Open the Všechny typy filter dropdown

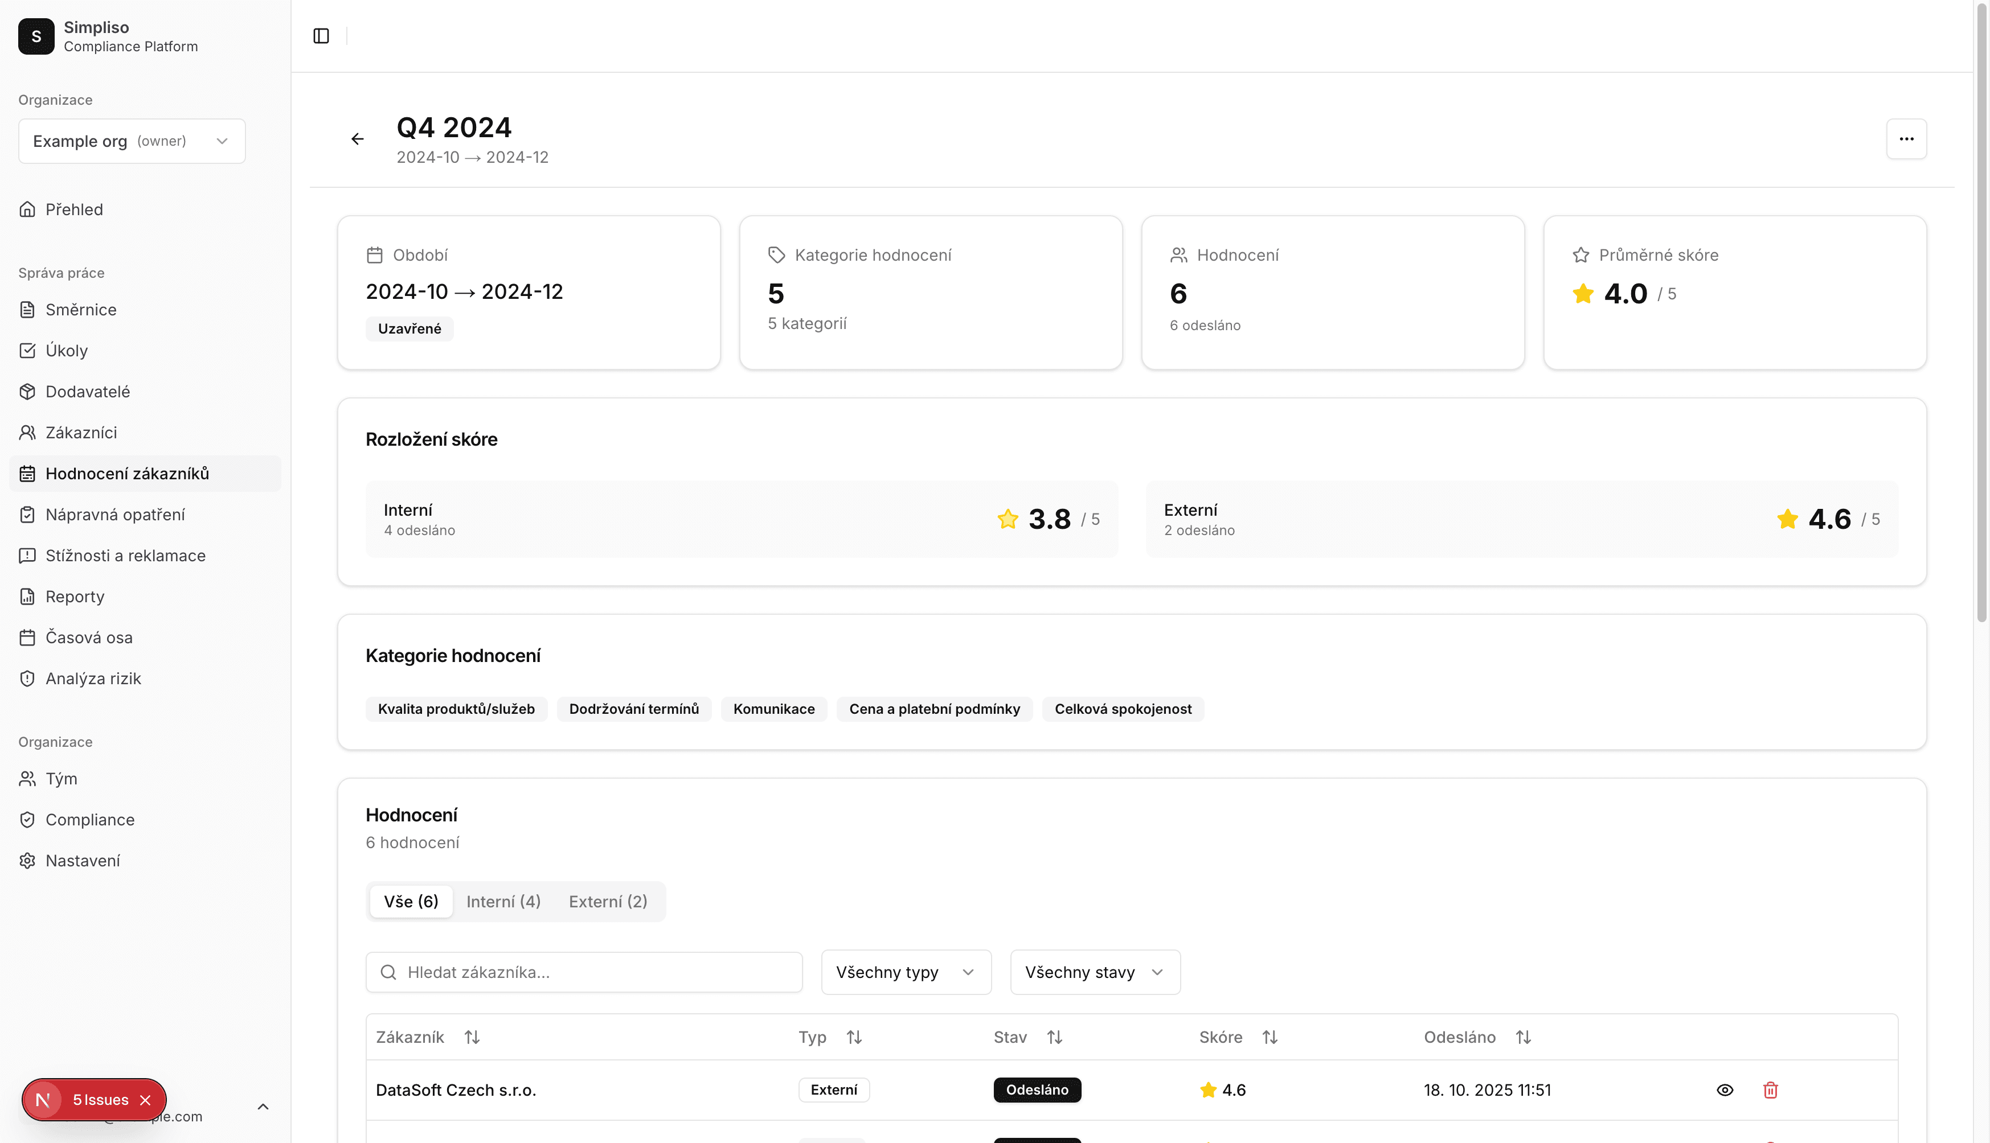(x=906, y=972)
